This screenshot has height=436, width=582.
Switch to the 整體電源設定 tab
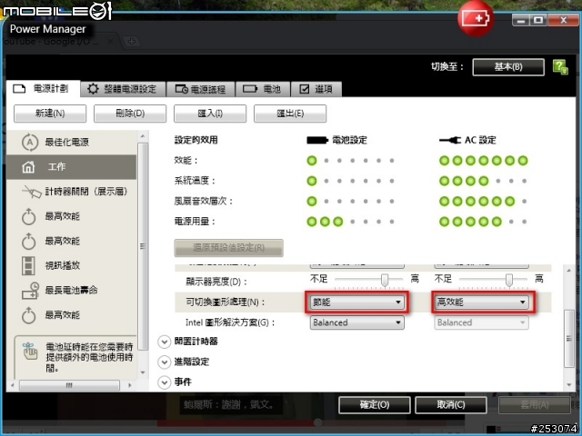pos(122,89)
